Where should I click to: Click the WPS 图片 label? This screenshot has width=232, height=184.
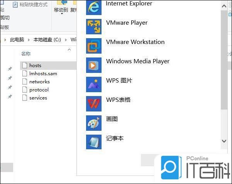point(119,81)
